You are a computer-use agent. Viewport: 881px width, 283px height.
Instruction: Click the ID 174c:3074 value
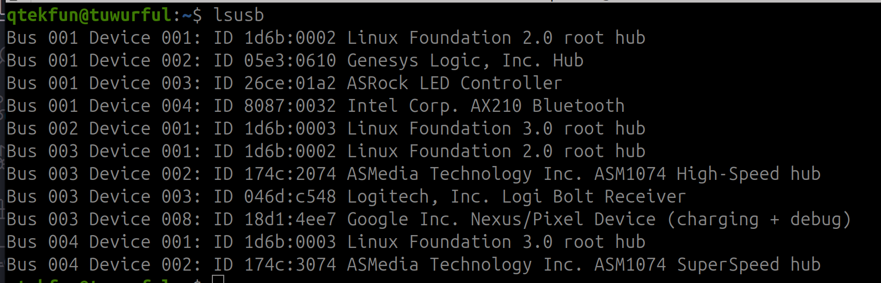(274, 264)
